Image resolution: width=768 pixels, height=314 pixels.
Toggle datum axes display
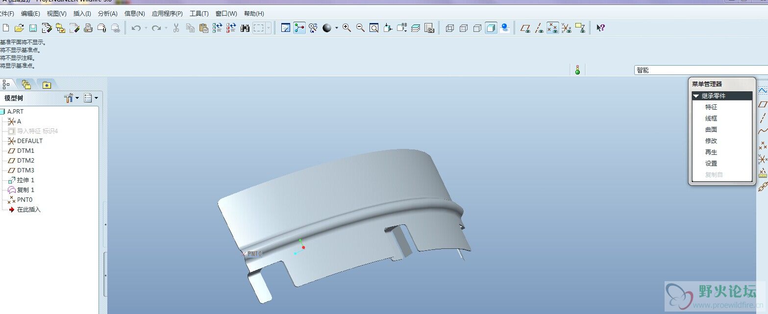539,28
